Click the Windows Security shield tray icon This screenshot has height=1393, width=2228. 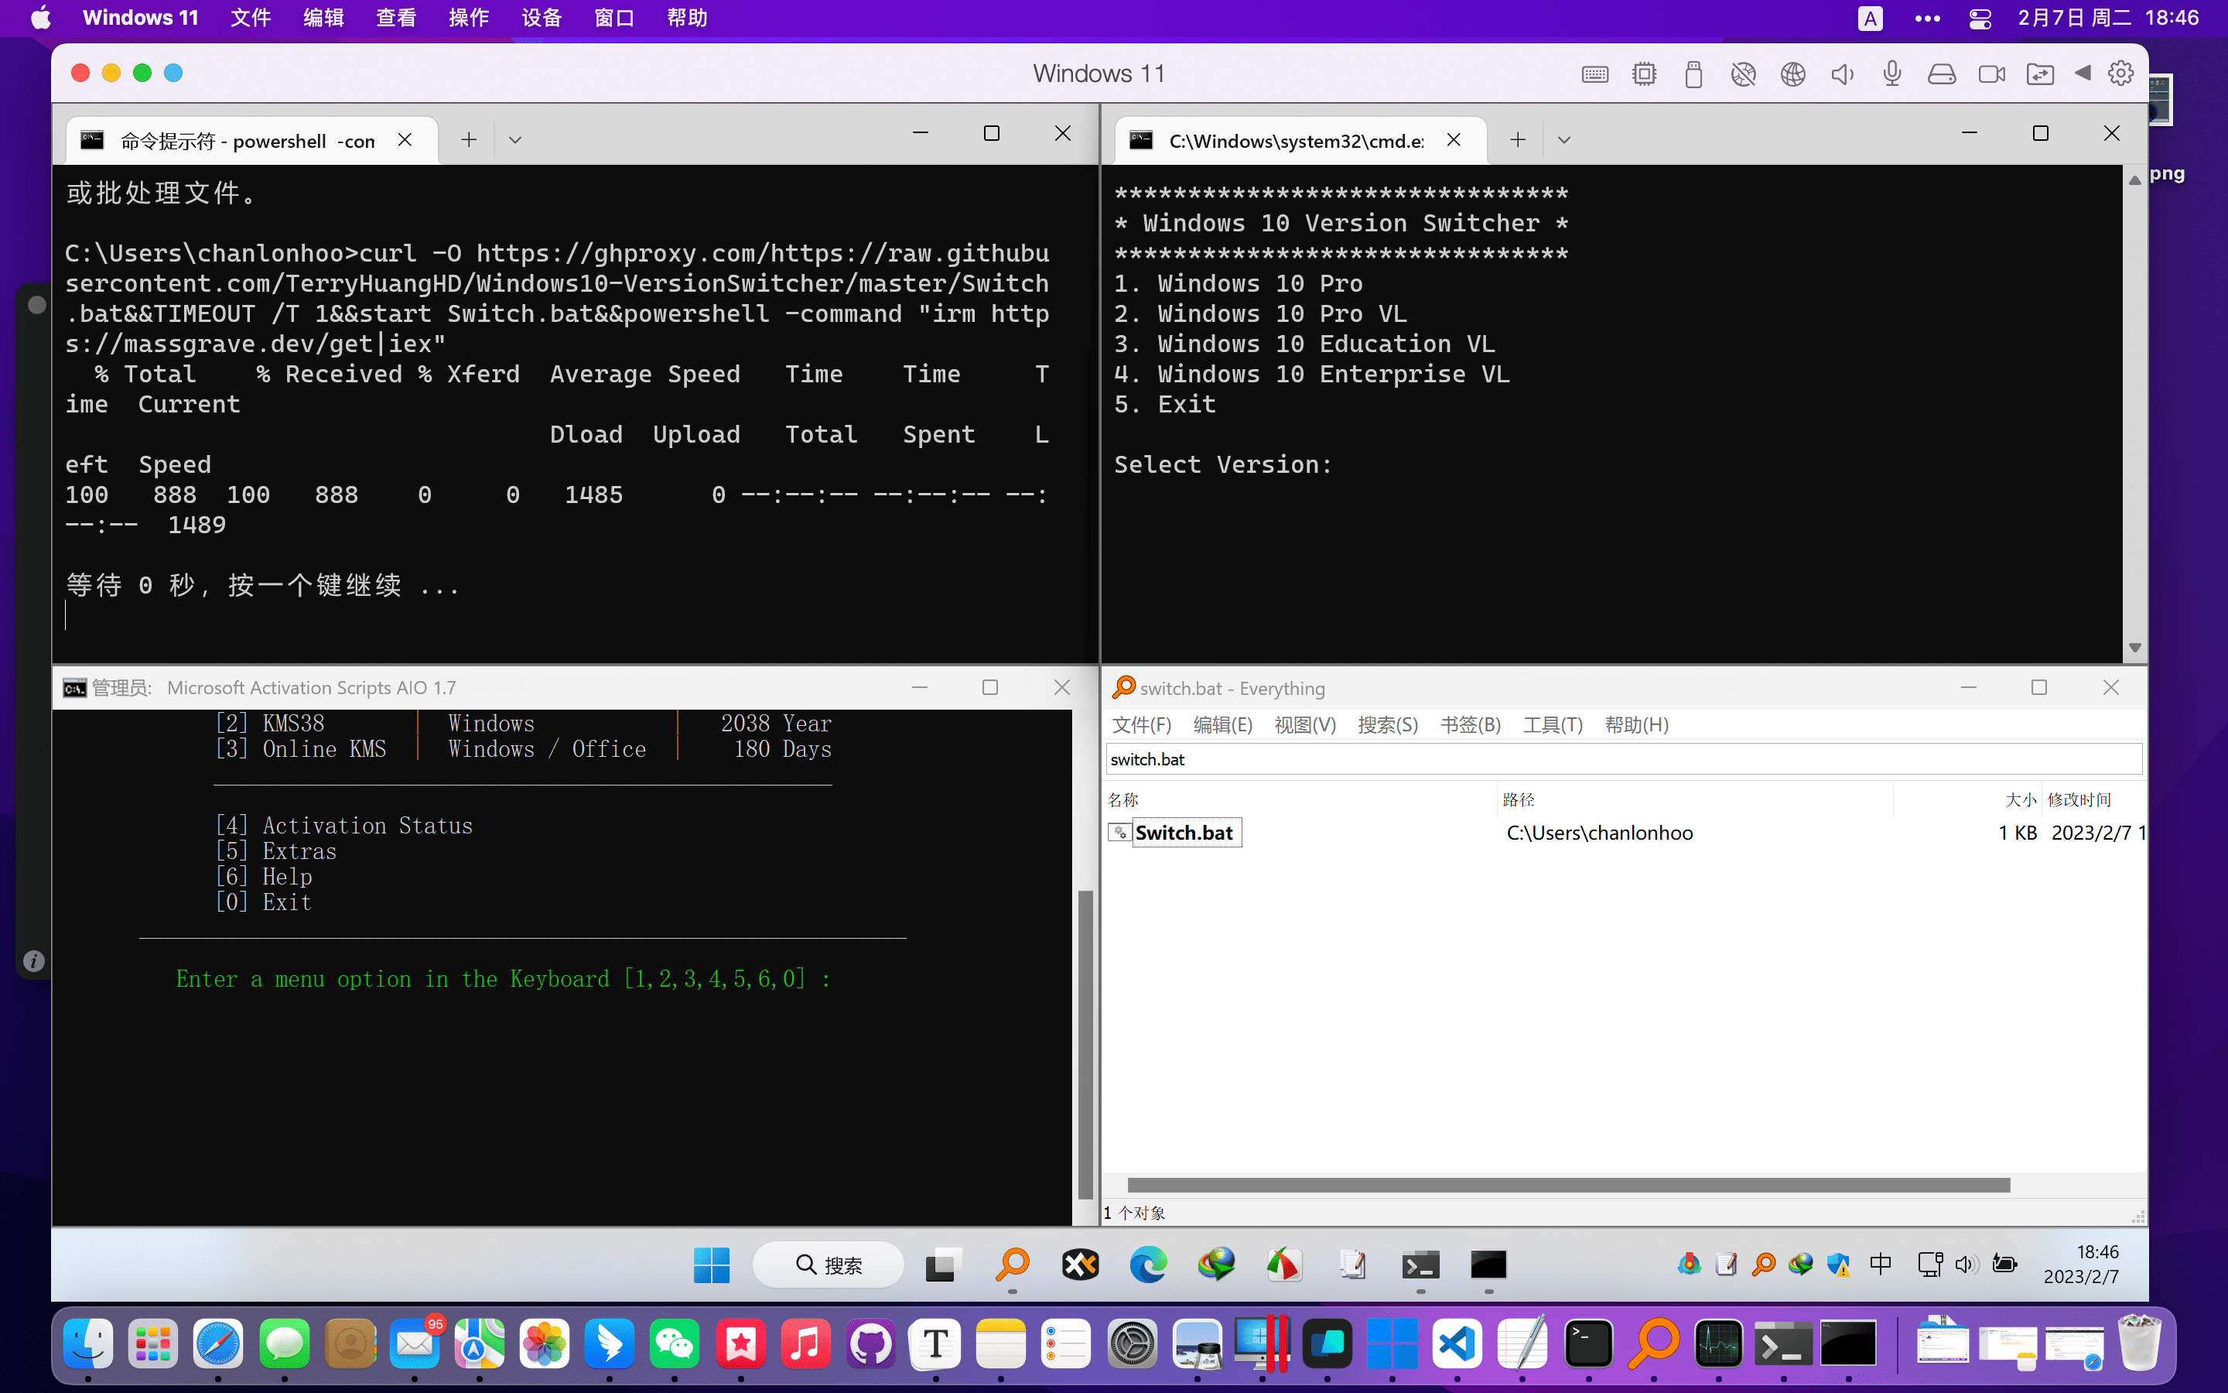click(x=1839, y=1265)
